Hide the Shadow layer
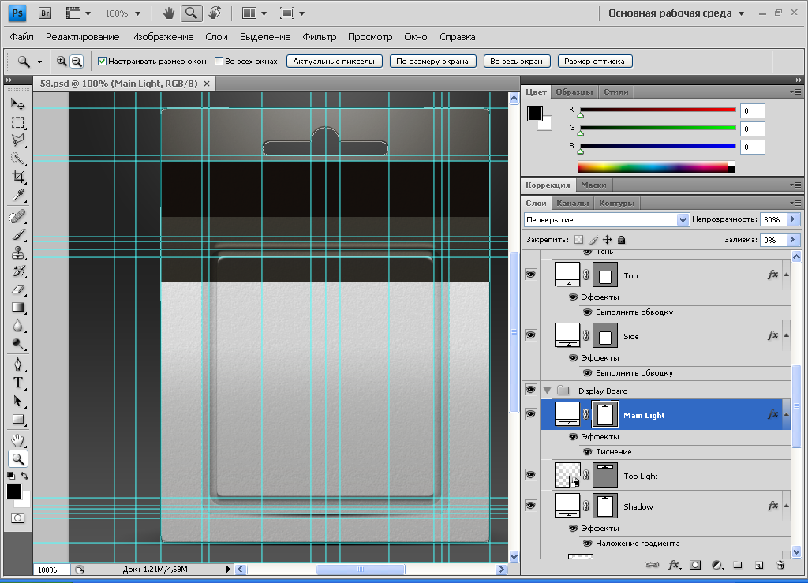 531,506
